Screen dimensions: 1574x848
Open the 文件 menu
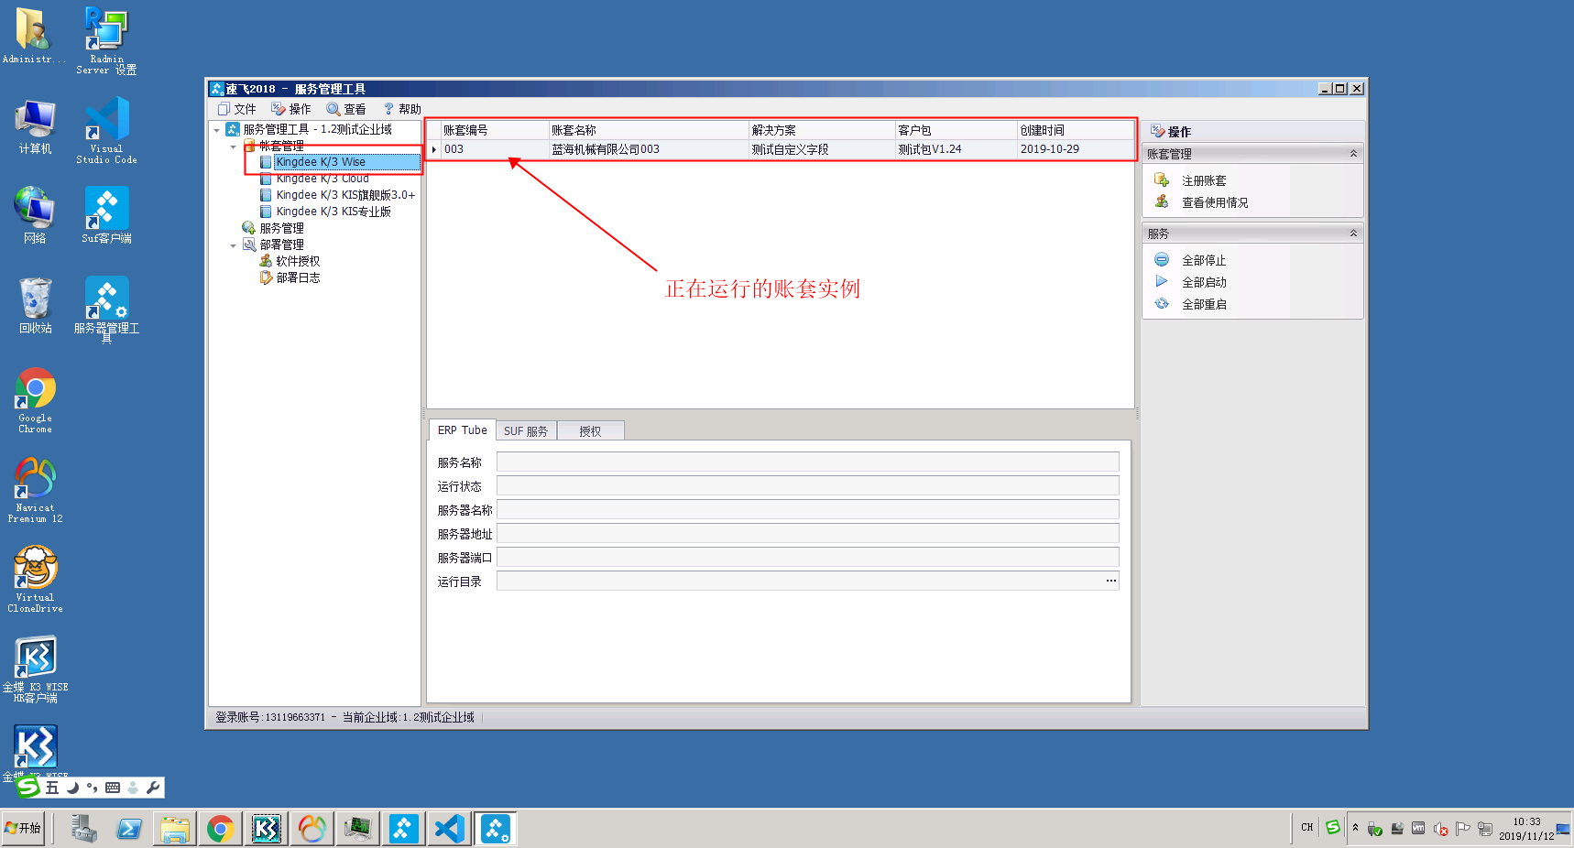pyautogui.click(x=236, y=109)
